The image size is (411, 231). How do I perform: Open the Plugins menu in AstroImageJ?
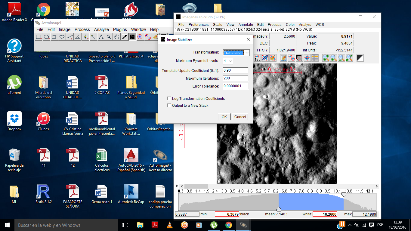(x=120, y=29)
